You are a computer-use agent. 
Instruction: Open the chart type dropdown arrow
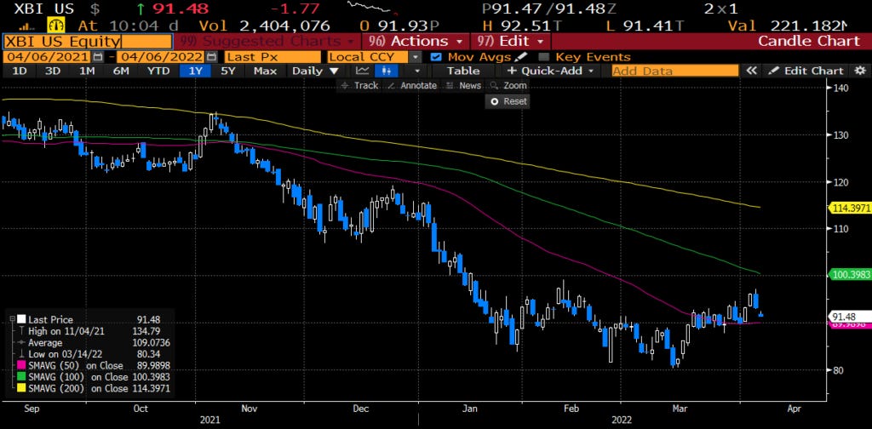click(x=417, y=71)
